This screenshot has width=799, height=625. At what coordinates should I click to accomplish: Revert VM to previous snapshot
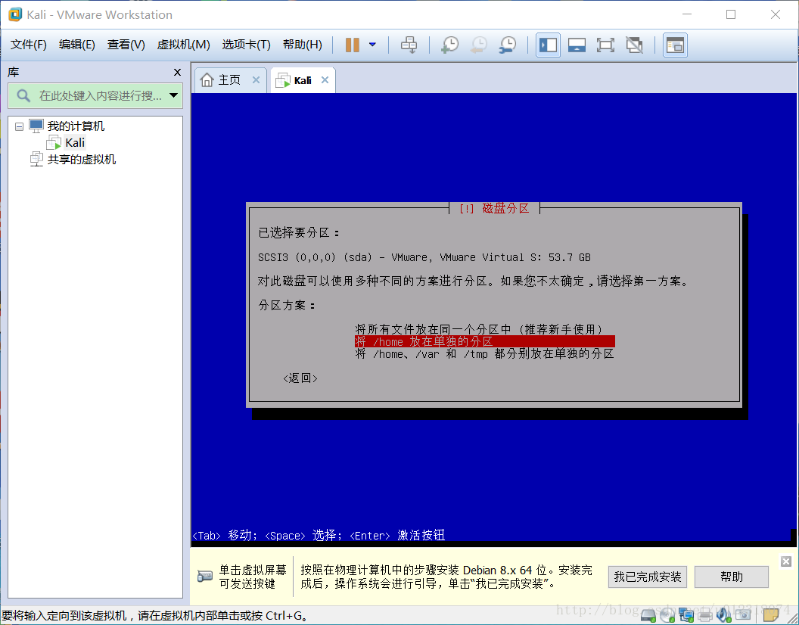[x=478, y=45]
